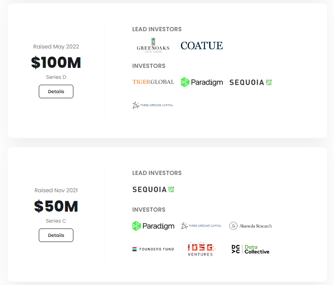334x285 pixels.
Task: Open Details for the $50M Series C round
Action: [x=56, y=235]
